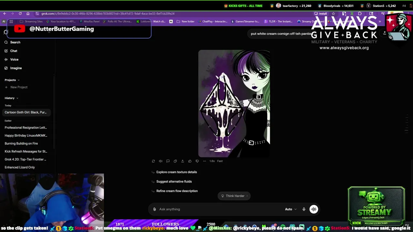Give the response a thumbs down

tap(197, 161)
